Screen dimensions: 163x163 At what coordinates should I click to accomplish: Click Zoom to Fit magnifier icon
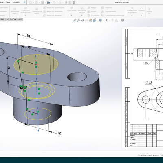[75, 20]
